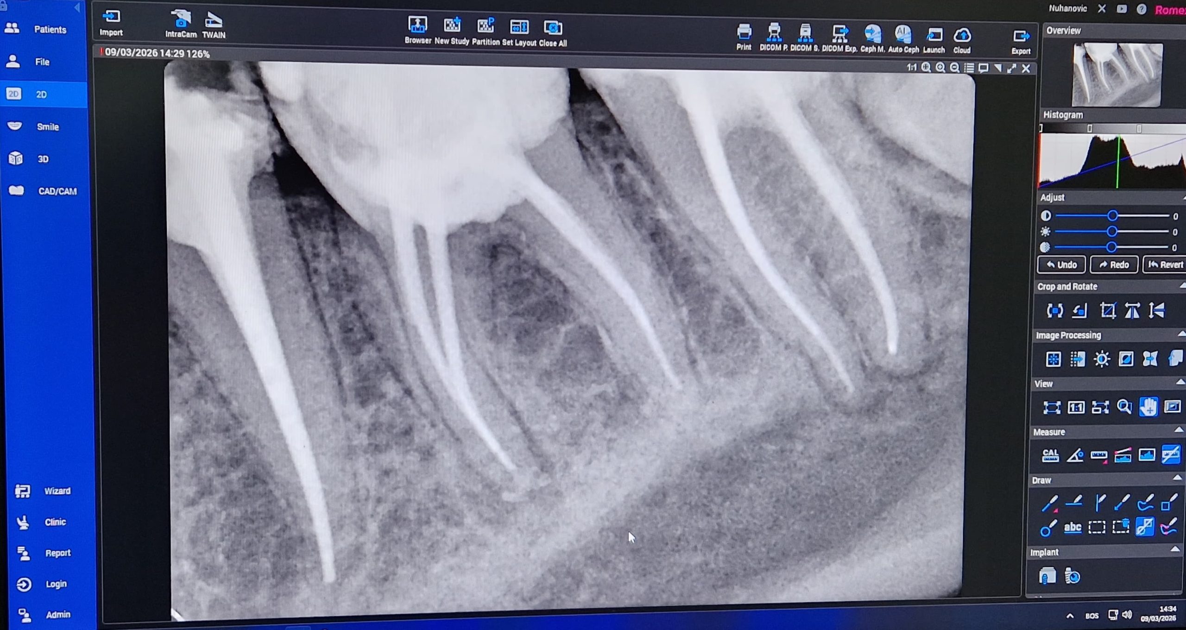
Task: Open the IntraCam capture tool
Action: (x=181, y=24)
